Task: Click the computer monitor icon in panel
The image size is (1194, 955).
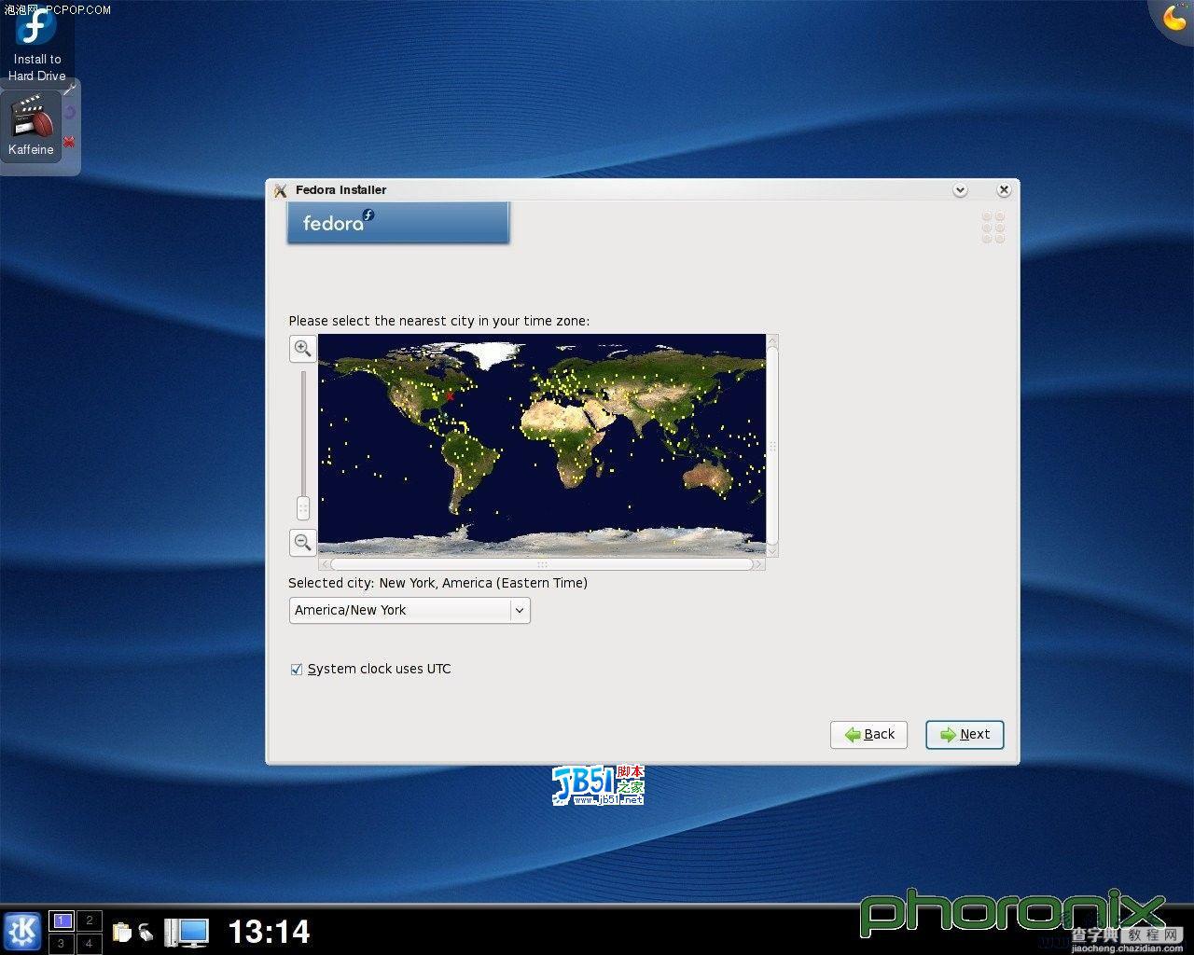Action: 187,932
